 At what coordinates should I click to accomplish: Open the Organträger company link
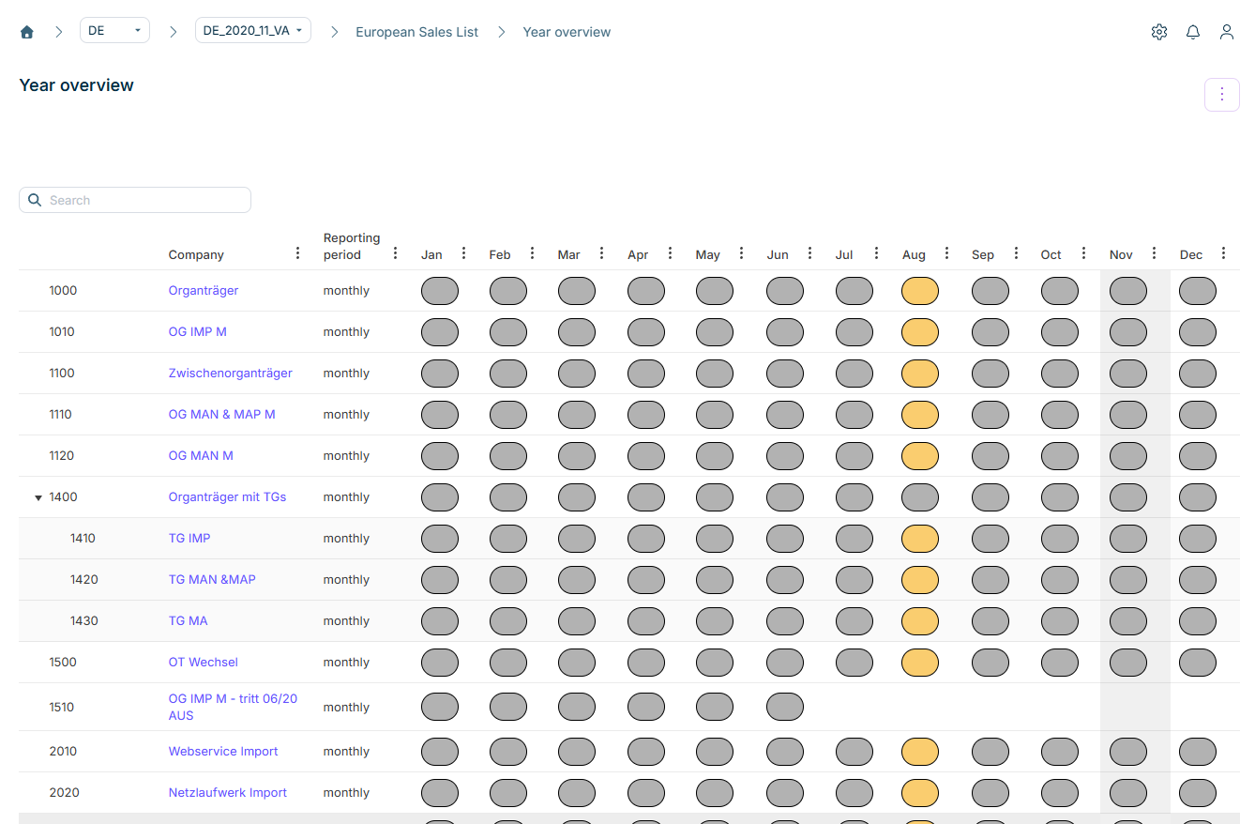pyautogui.click(x=204, y=291)
